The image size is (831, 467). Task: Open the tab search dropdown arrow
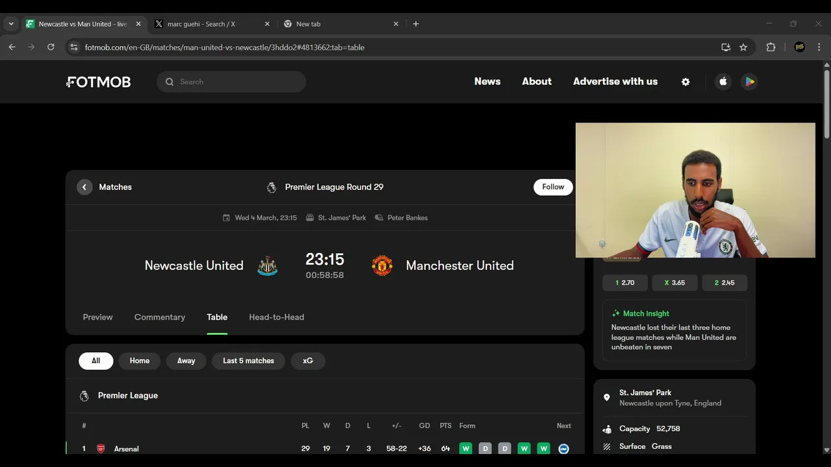[x=11, y=24]
